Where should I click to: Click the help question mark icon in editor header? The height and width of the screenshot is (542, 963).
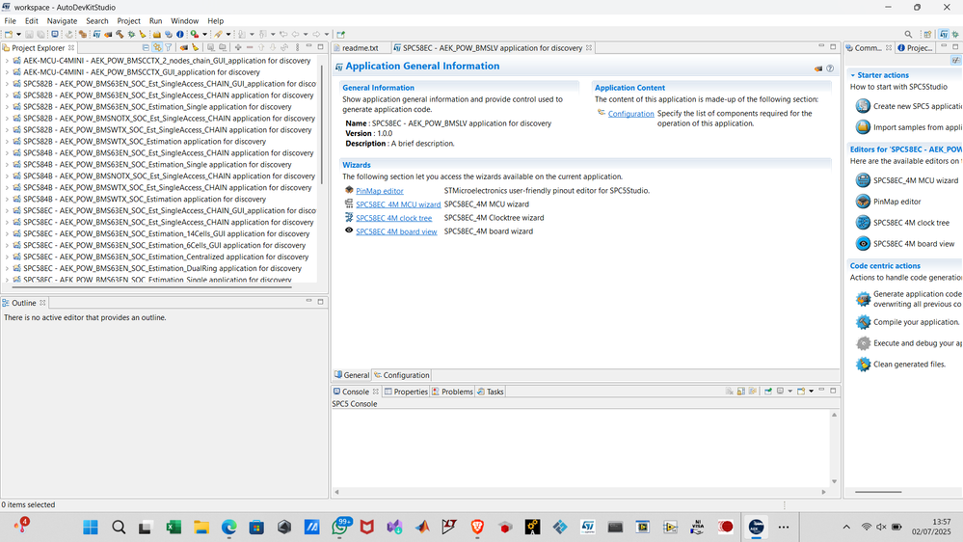[830, 68]
